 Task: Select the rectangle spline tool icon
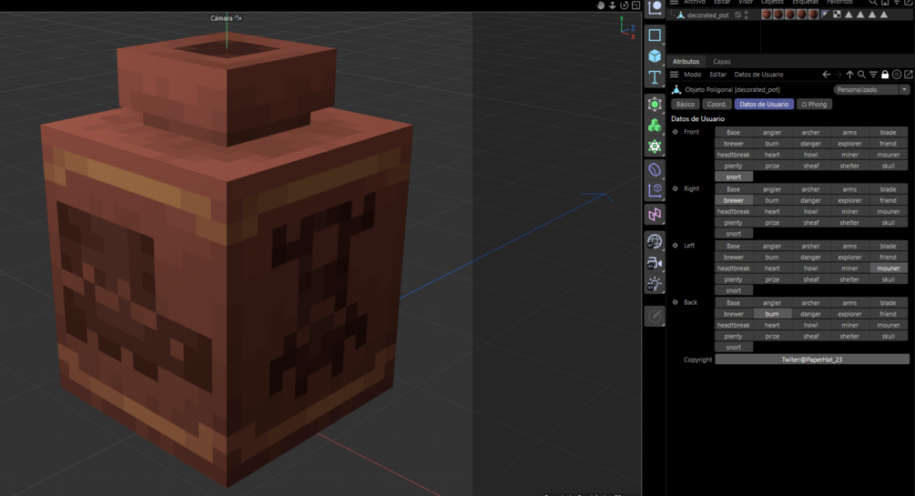(654, 35)
